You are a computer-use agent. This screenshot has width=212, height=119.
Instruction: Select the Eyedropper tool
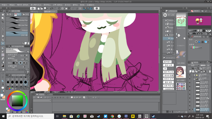(3, 33)
